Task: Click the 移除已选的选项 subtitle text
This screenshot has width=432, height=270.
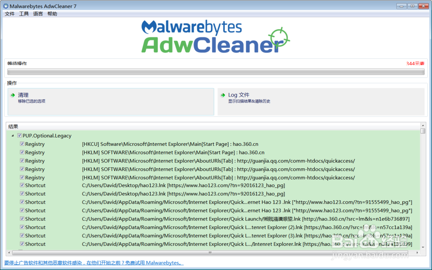Action: pyautogui.click(x=32, y=101)
